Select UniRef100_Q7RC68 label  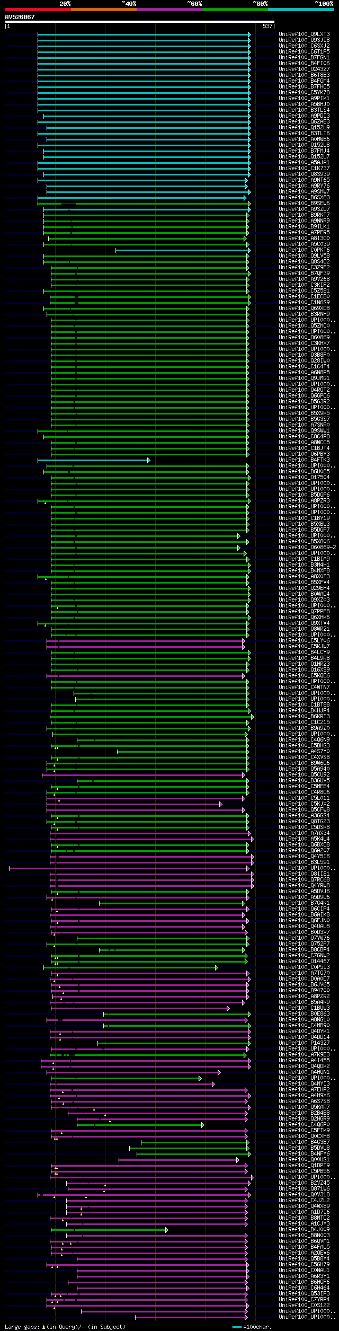304,880
